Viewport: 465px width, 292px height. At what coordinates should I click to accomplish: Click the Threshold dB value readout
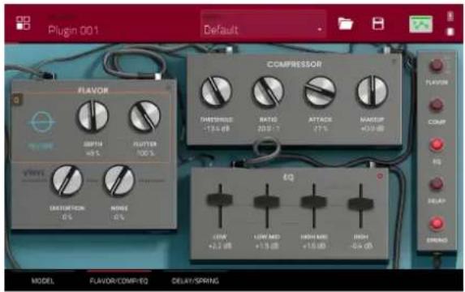[217, 129]
